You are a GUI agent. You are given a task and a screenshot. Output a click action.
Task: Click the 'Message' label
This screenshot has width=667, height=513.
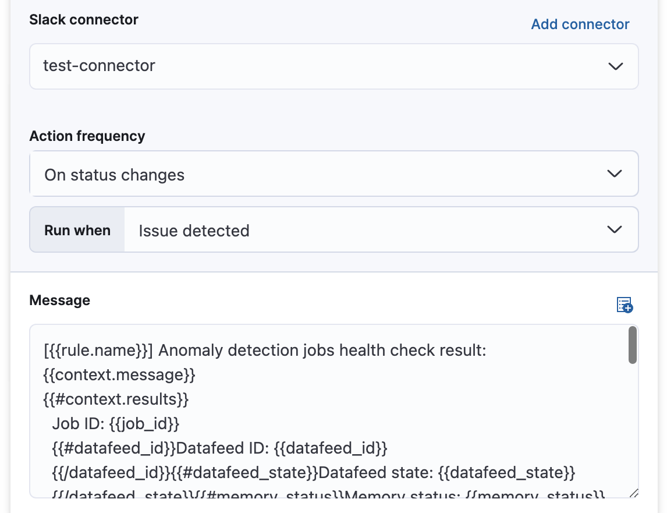pyautogui.click(x=59, y=300)
